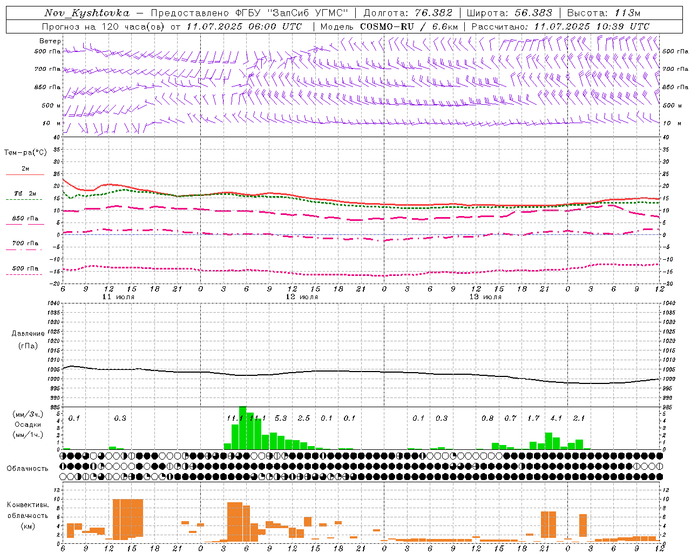This screenshot has width=691, height=553.
Task: Click the model name COSMO-RU / 6.6км
Action: 409,26
